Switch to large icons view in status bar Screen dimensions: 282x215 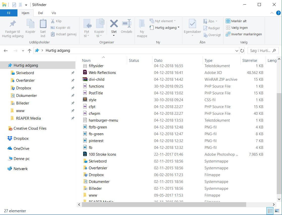(x=277, y=211)
